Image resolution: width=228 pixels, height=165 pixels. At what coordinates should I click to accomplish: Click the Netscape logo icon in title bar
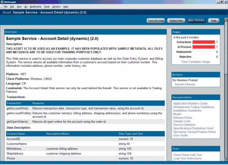[x=2, y=2]
